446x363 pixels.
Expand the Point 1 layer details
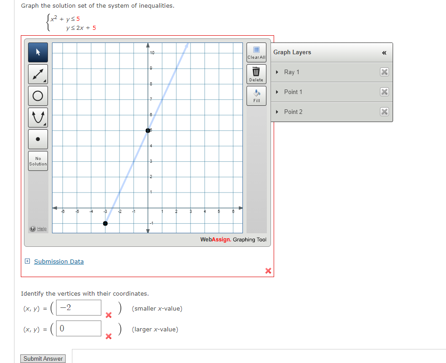tap(276, 92)
